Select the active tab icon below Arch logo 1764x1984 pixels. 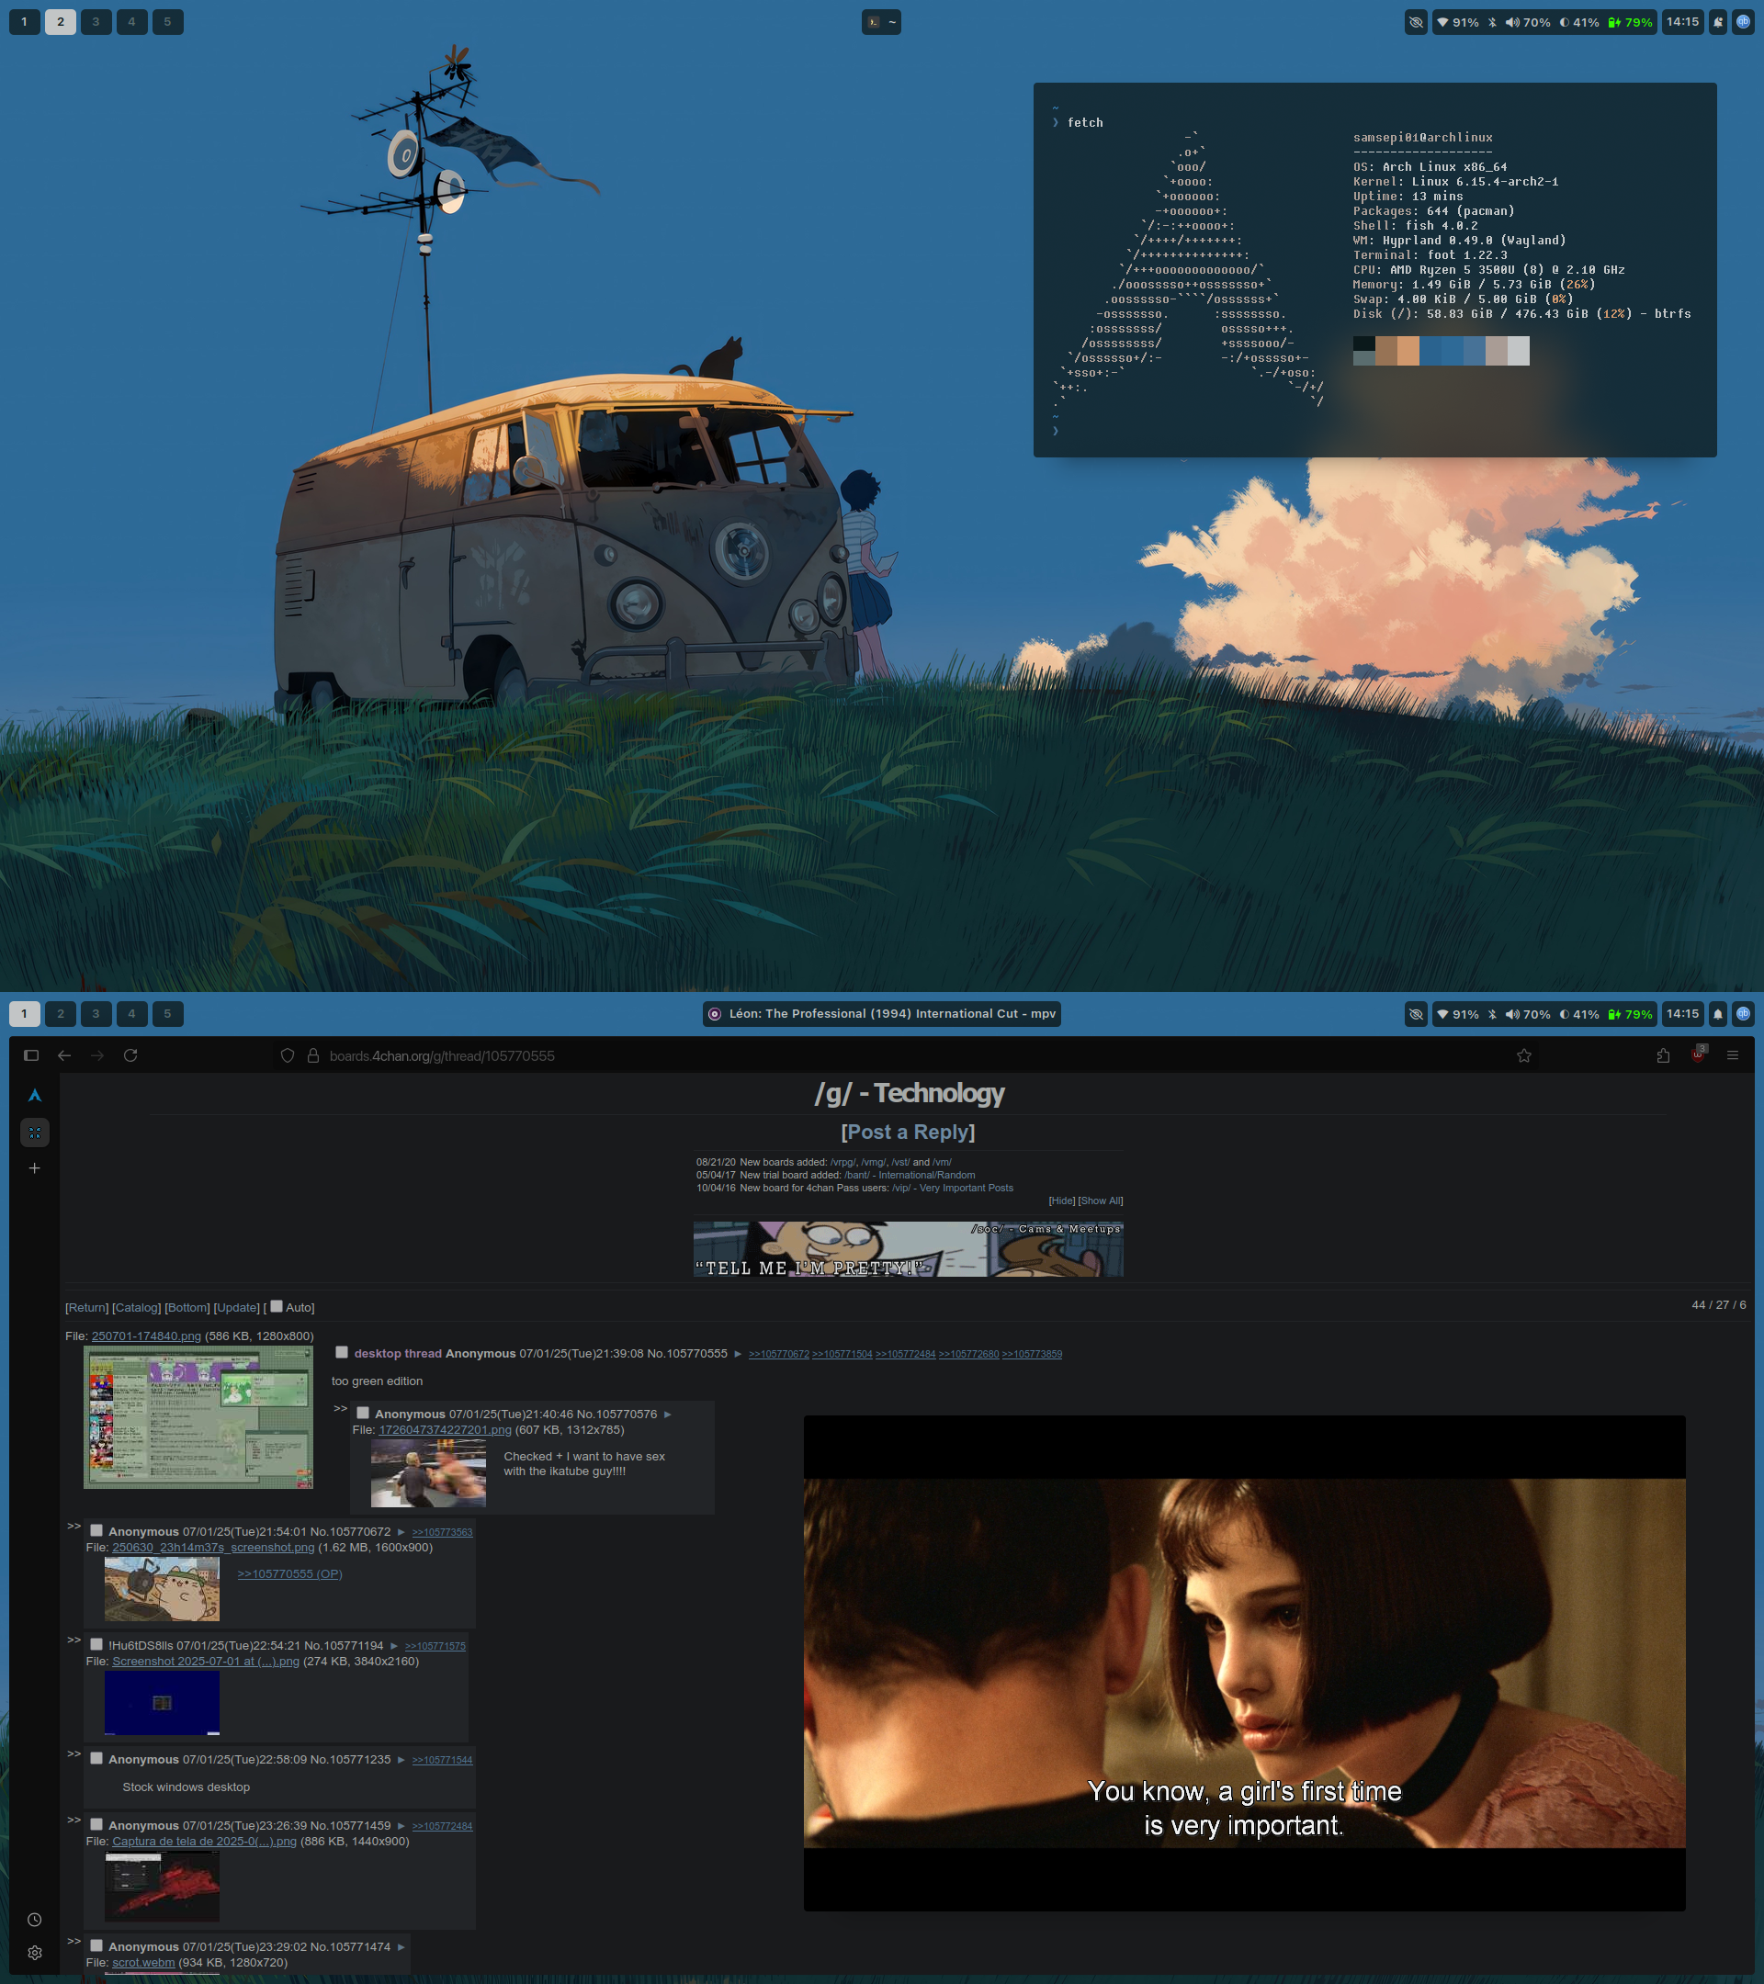coord(35,1132)
